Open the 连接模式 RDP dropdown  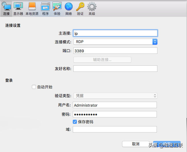pos(115,42)
